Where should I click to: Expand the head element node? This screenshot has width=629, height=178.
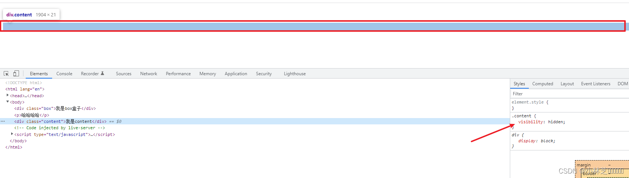[x=7, y=95]
